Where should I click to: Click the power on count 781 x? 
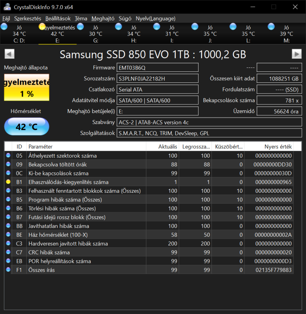(x=279, y=100)
